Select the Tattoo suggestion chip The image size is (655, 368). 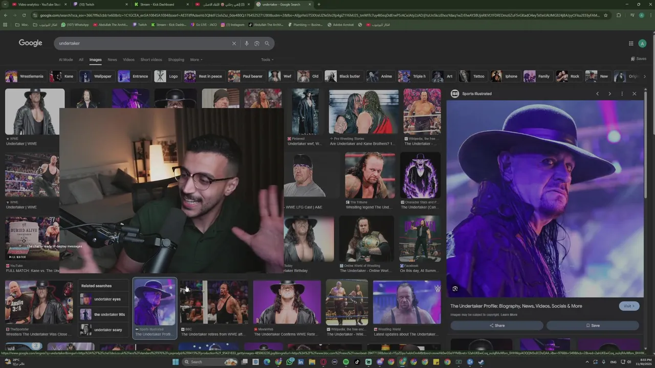click(x=472, y=77)
